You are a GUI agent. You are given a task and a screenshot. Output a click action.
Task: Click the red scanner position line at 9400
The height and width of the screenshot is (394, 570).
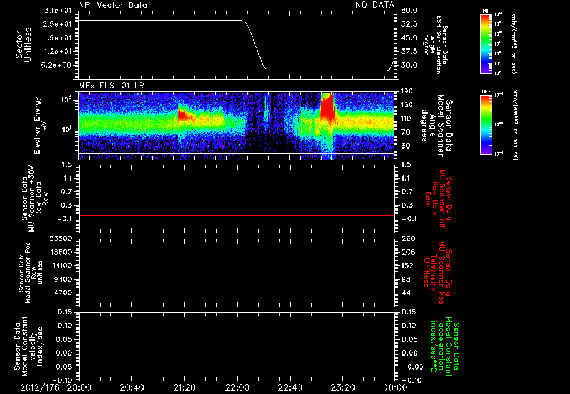coord(236,283)
